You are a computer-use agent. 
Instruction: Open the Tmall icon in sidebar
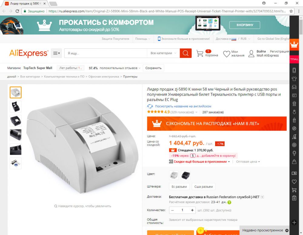[x=294, y=59]
